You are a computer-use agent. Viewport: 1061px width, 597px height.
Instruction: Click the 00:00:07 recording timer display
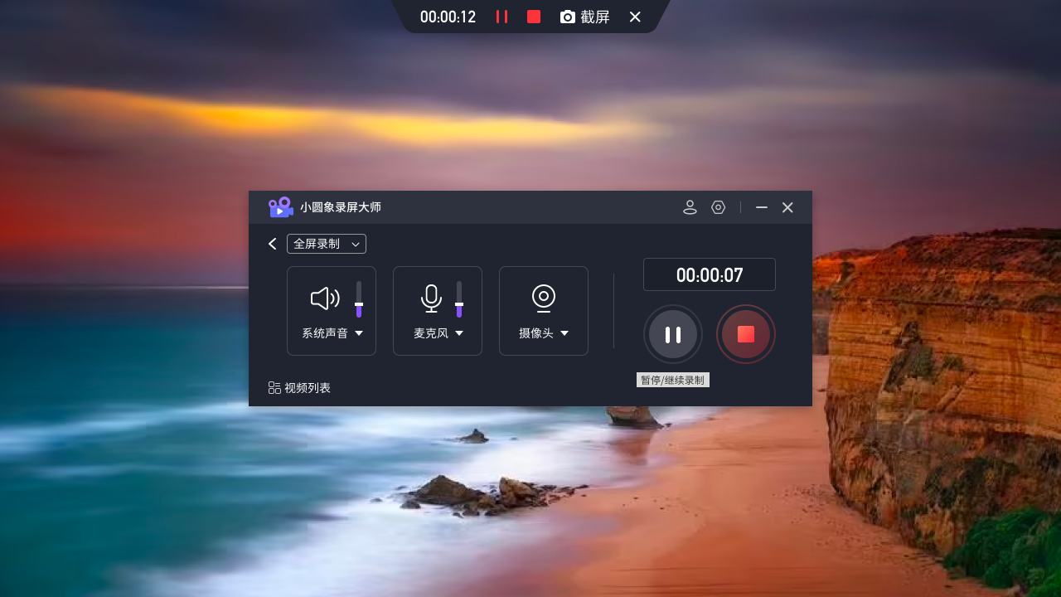(x=709, y=274)
